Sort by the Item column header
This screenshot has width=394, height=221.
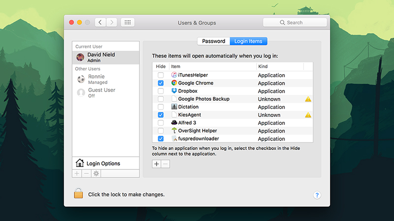[x=213, y=66]
